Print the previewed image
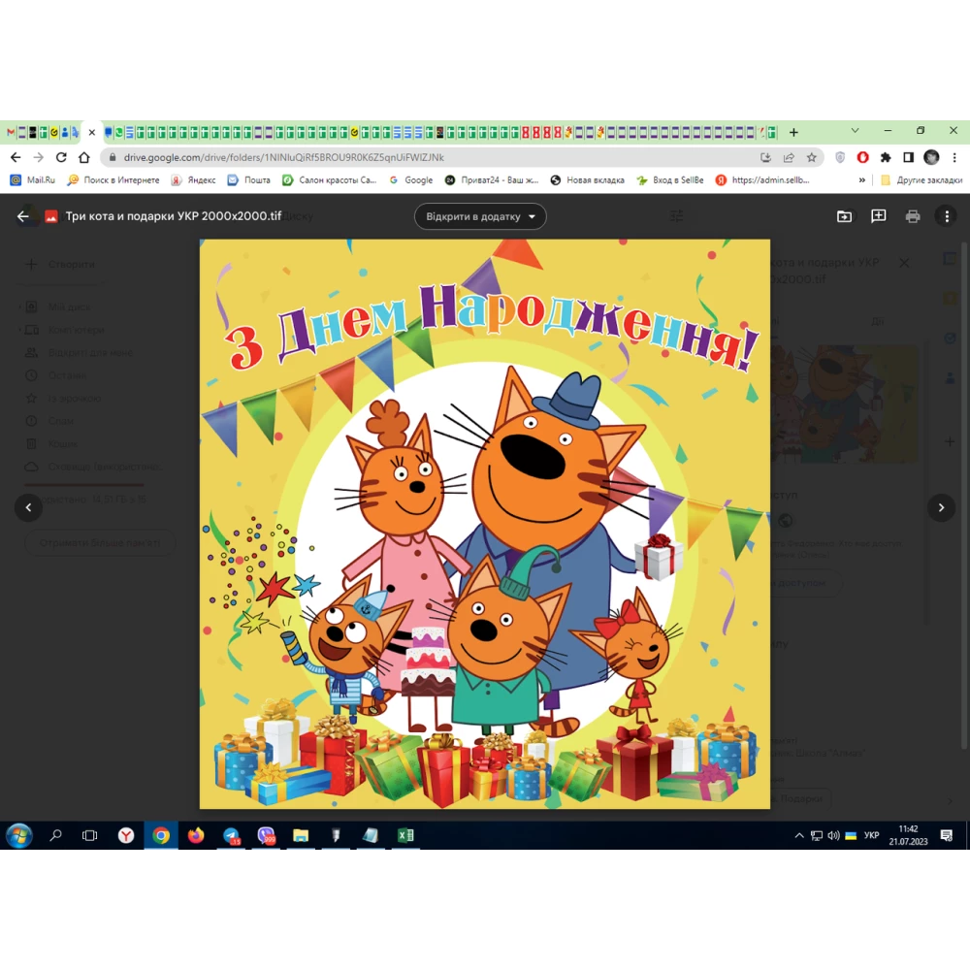Viewport: 970px width, 970px height. tap(913, 216)
